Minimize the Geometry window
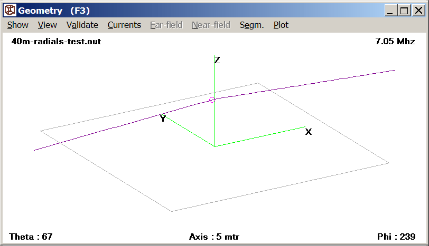This screenshot has width=429, height=246. click(391, 11)
